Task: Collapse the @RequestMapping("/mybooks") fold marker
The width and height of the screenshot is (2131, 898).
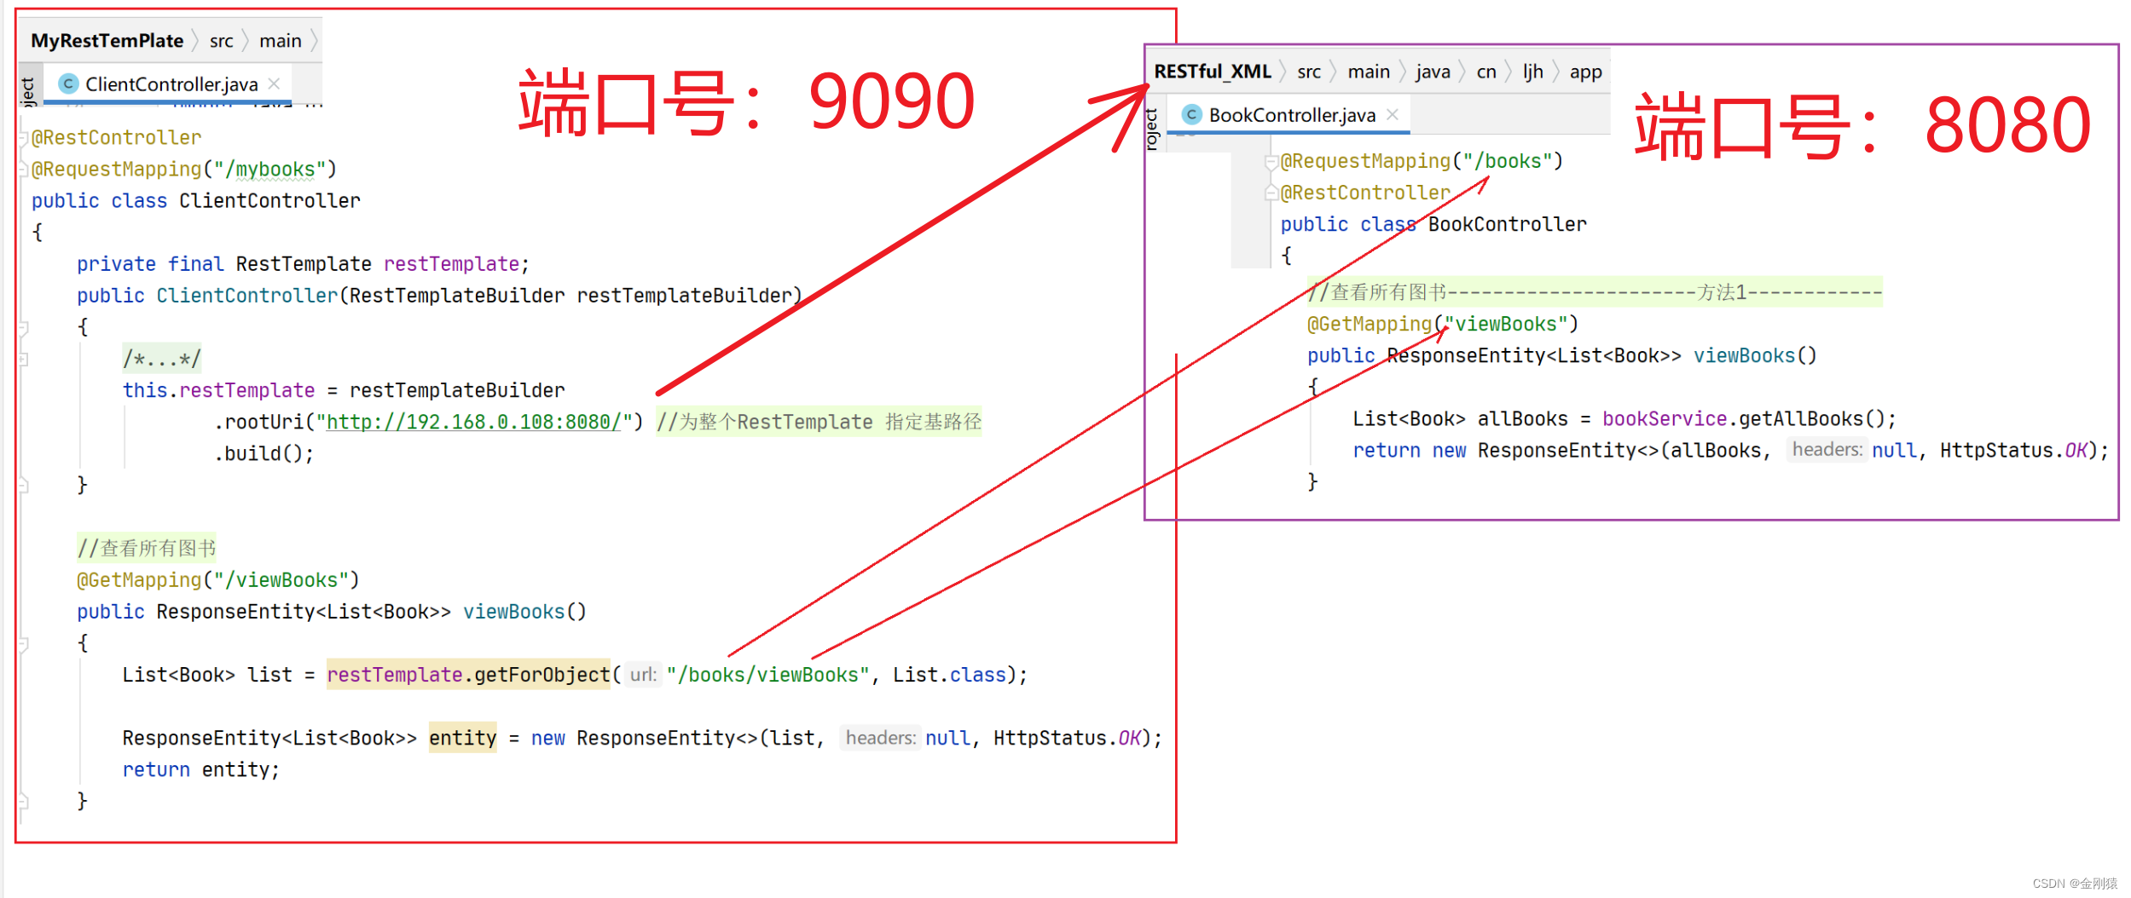Action: click(x=24, y=170)
